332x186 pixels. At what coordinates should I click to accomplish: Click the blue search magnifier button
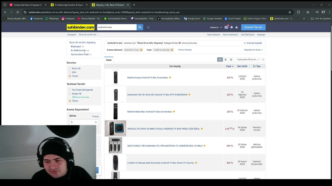140,27
